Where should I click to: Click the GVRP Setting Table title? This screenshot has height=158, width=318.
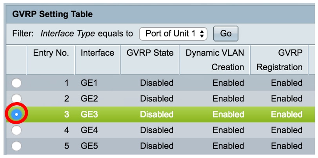pyautogui.click(x=52, y=14)
